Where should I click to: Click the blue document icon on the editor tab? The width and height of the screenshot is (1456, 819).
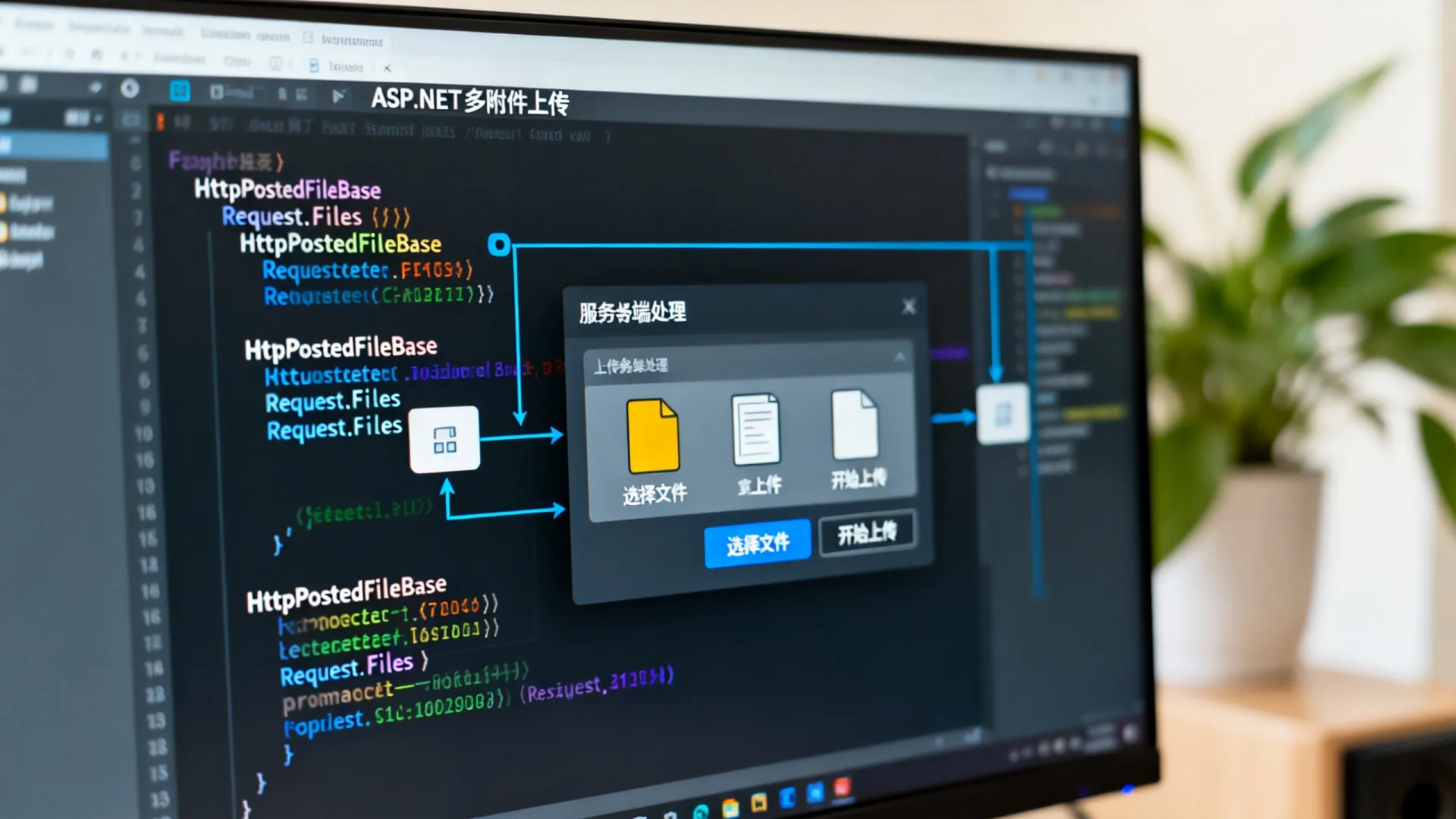314,66
